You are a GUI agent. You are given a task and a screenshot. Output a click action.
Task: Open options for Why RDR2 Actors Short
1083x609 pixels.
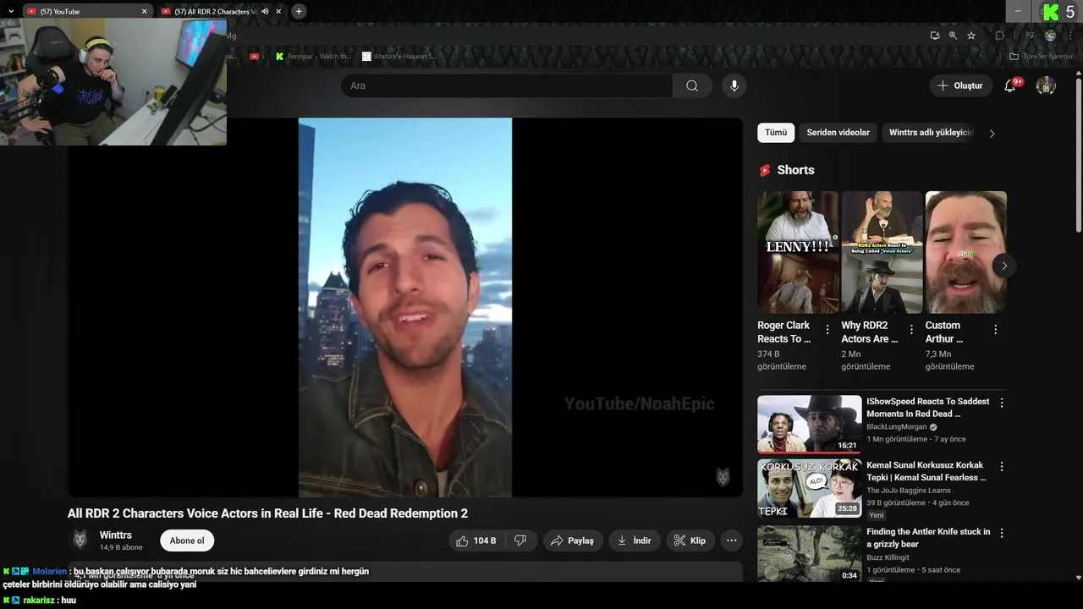pyautogui.click(x=911, y=330)
